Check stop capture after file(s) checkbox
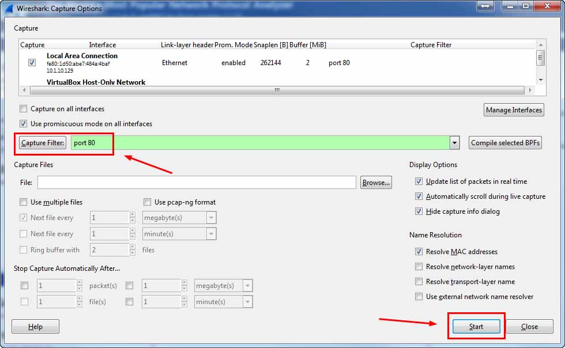The height and width of the screenshot is (348, 565). pyautogui.click(x=24, y=301)
